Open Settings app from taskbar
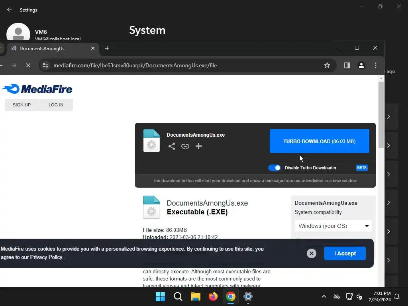The height and width of the screenshot is (306, 408). (x=248, y=296)
